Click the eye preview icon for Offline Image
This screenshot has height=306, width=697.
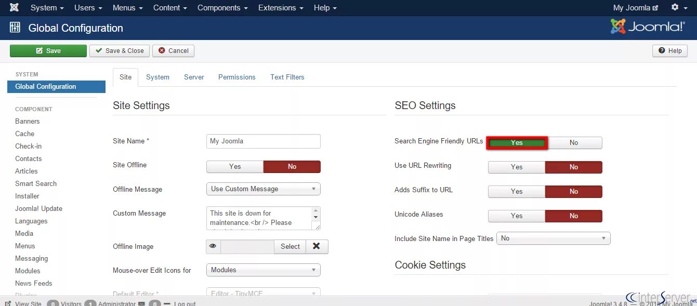tap(213, 247)
